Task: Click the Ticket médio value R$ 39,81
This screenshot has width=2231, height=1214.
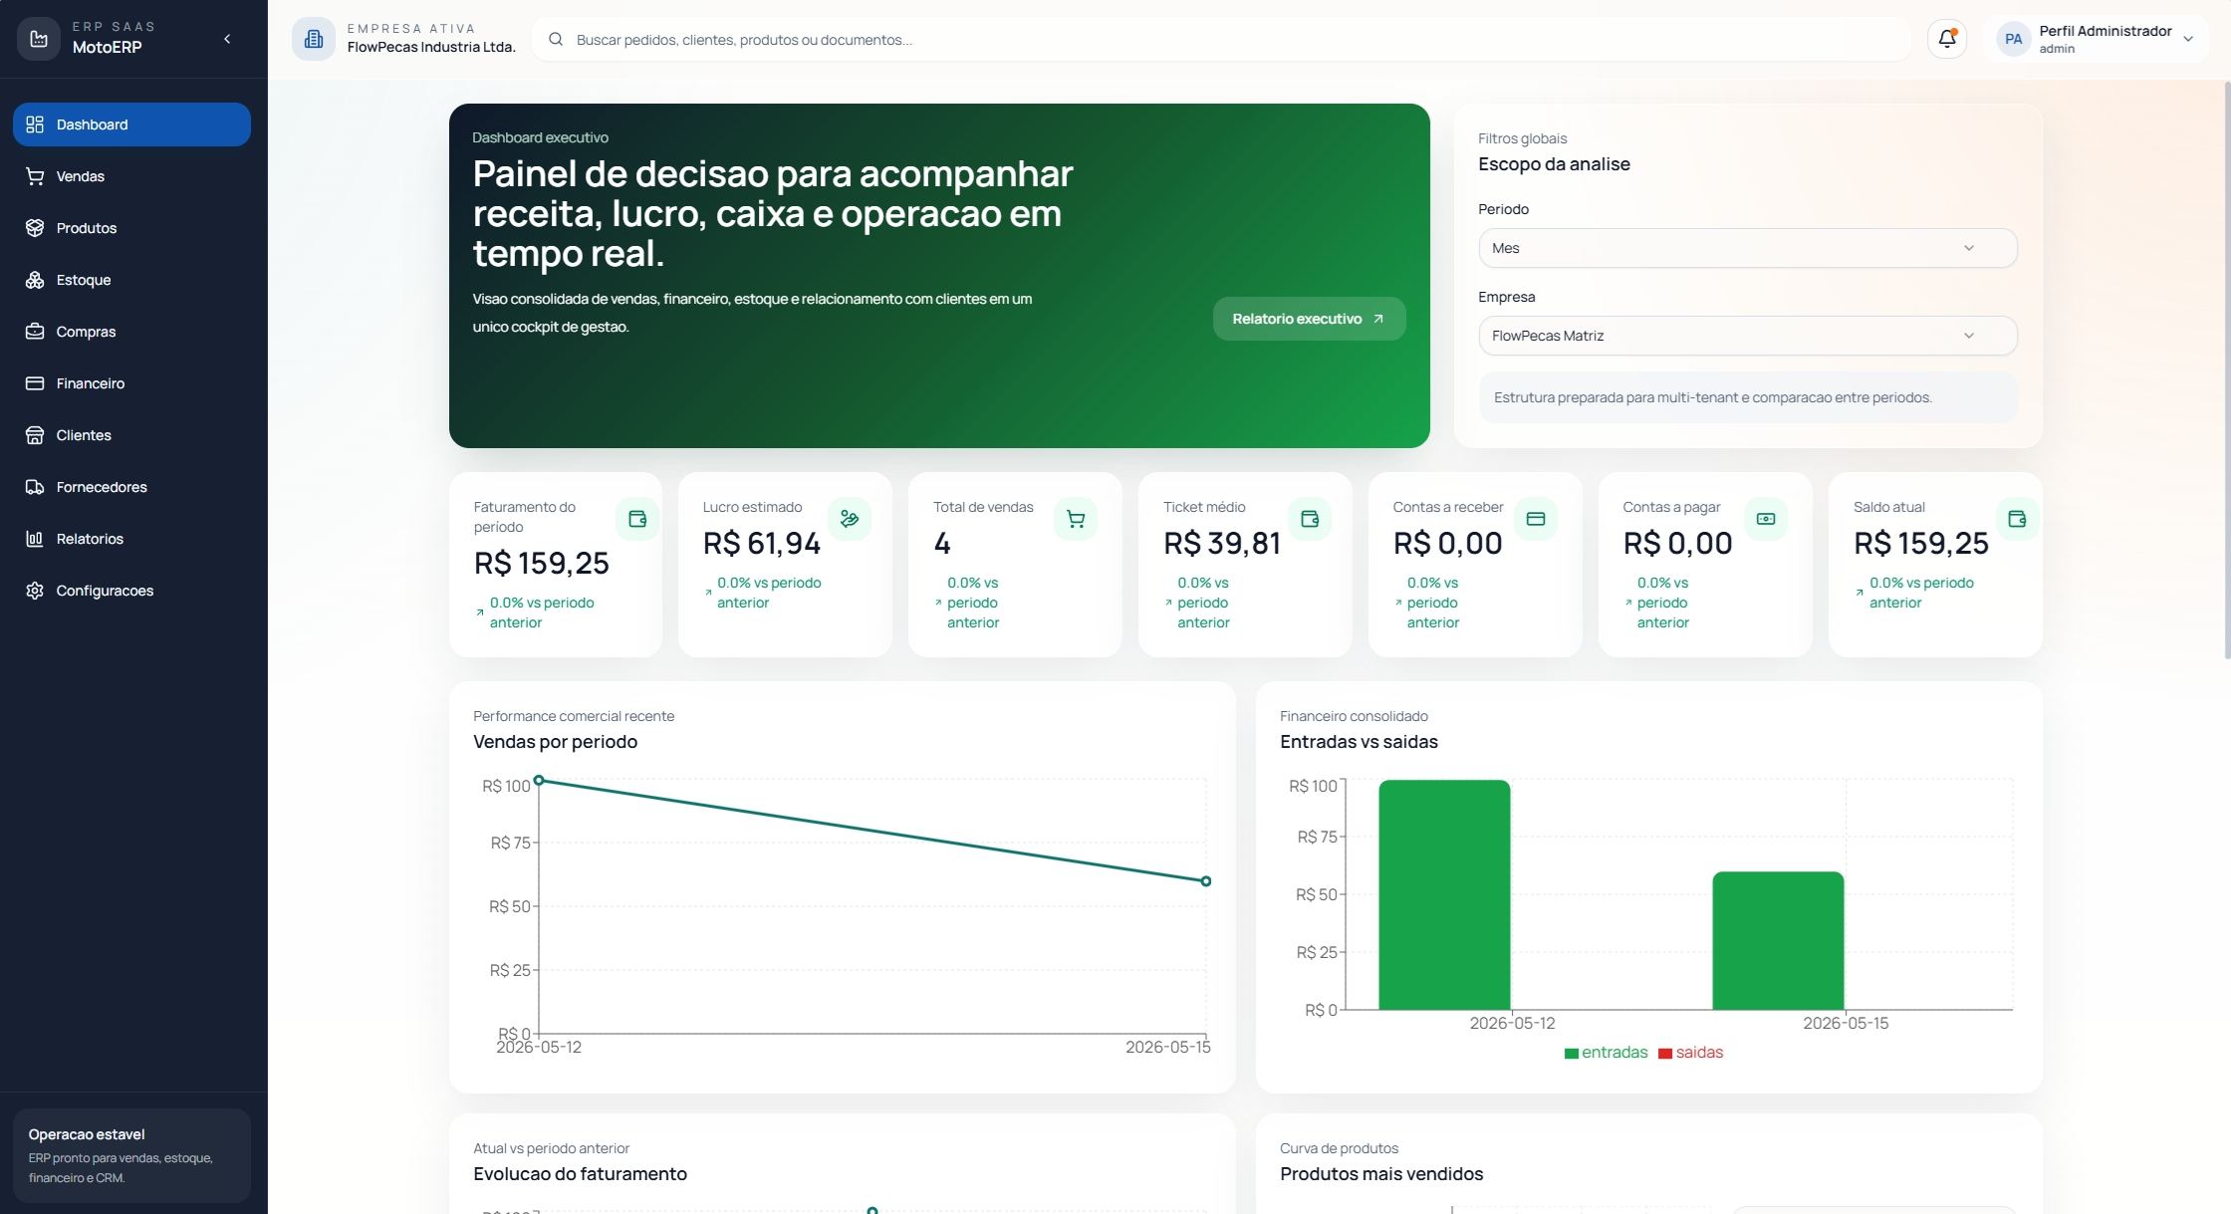Action: [x=1222, y=544]
